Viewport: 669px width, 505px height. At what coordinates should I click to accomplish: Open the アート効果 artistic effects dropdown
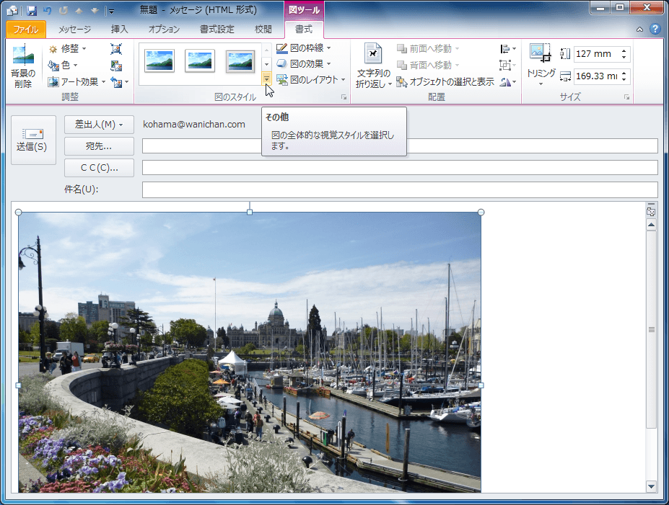coord(76,81)
